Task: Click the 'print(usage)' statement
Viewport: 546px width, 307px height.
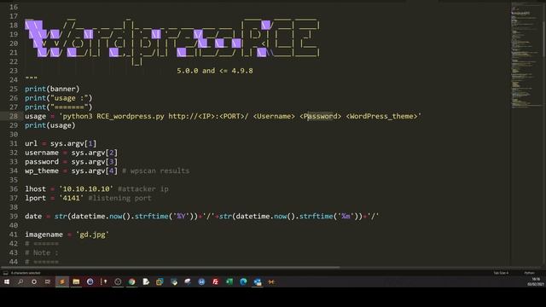Action: pos(50,125)
